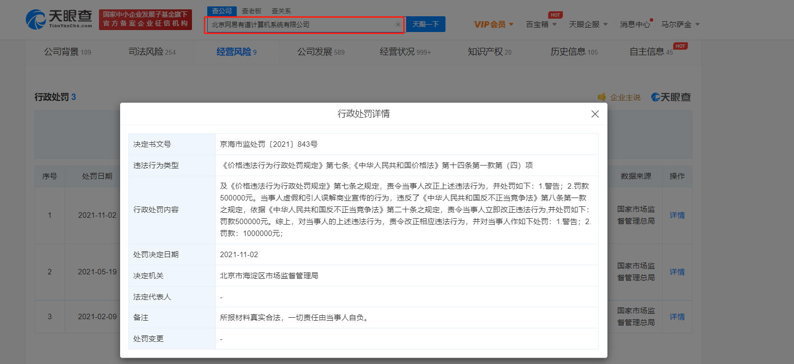Click the 企业主说 speaker icon
This screenshot has width=794, height=364.
pos(602,97)
